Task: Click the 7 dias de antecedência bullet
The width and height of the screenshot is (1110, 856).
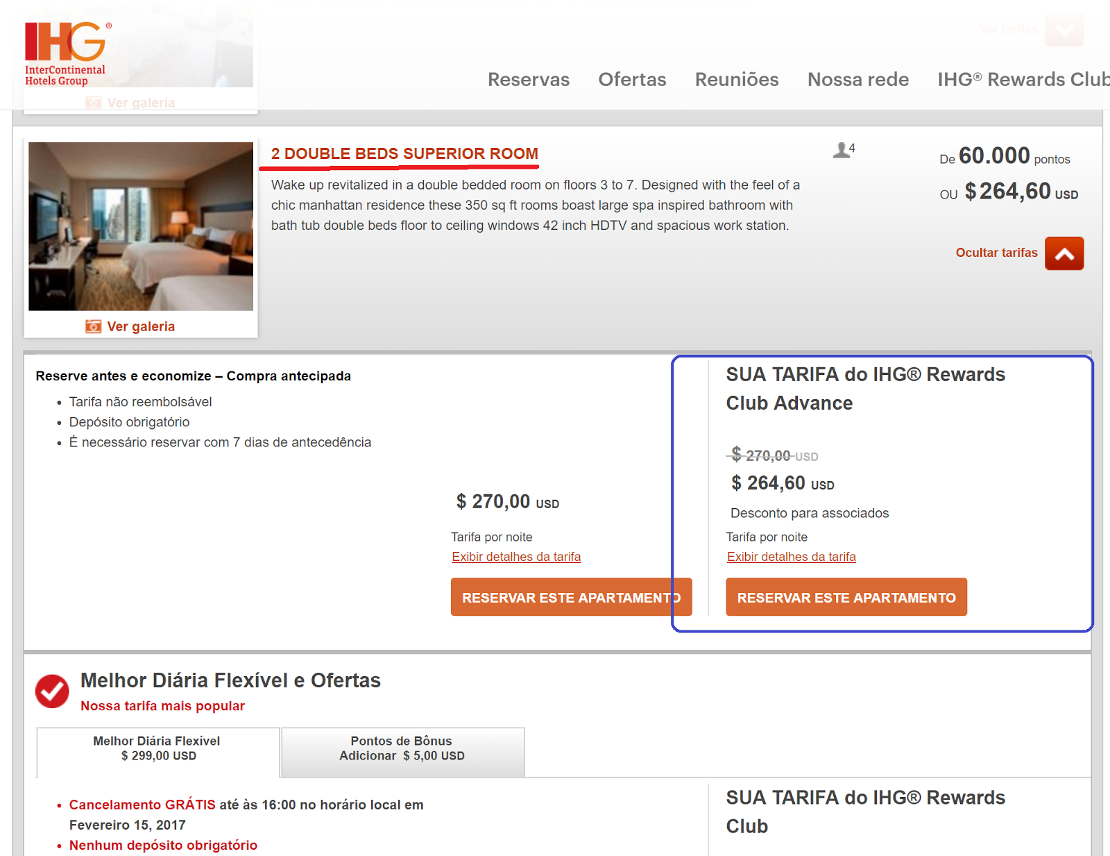Action: point(220,442)
